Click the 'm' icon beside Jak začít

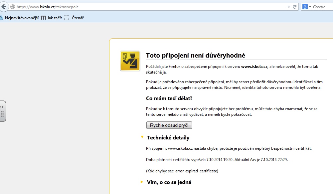tap(43, 18)
